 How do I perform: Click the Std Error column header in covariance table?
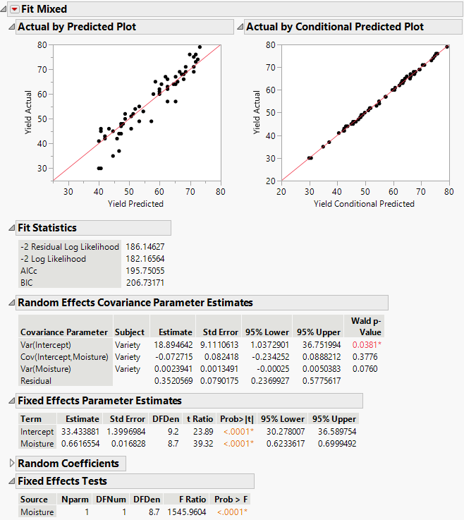click(x=220, y=332)
